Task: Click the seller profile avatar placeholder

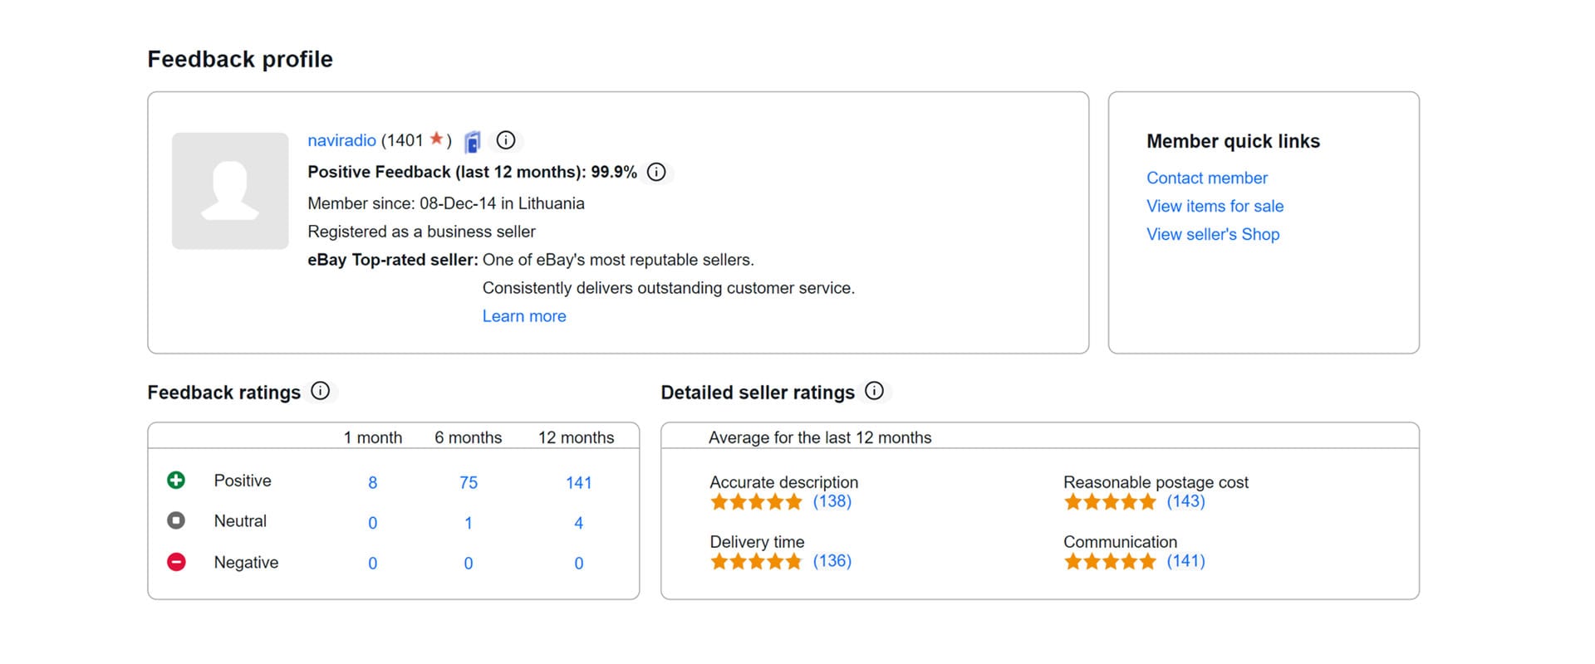Action: coord(230,191)
